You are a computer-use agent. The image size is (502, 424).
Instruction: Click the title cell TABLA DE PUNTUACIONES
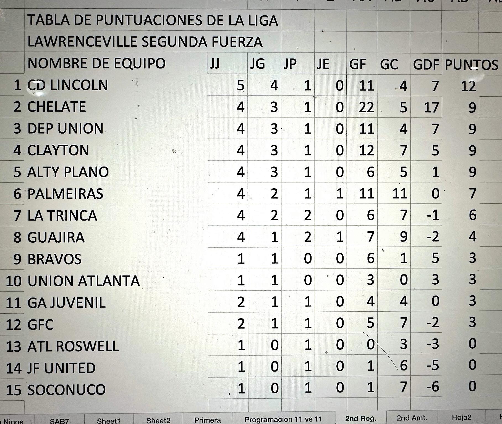pos(153,20)
